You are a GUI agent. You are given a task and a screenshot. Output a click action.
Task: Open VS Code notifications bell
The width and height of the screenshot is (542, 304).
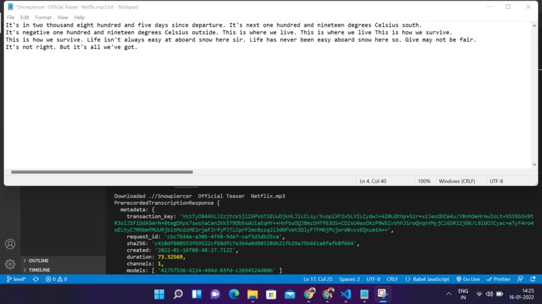(x=533, y=279)
